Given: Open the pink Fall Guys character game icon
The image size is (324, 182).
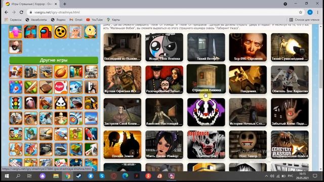Looking at the screenshot, I should [16, 32].
